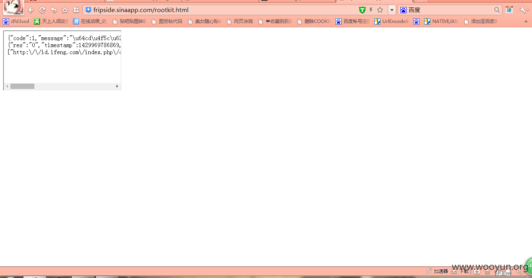The width and height of the screenshot is (532, 278).
Task: Click the line containing "timestamp":1429969786869
Action: coord(64,45)
